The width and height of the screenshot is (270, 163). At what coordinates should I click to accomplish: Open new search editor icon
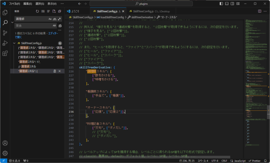pos(54,11)
